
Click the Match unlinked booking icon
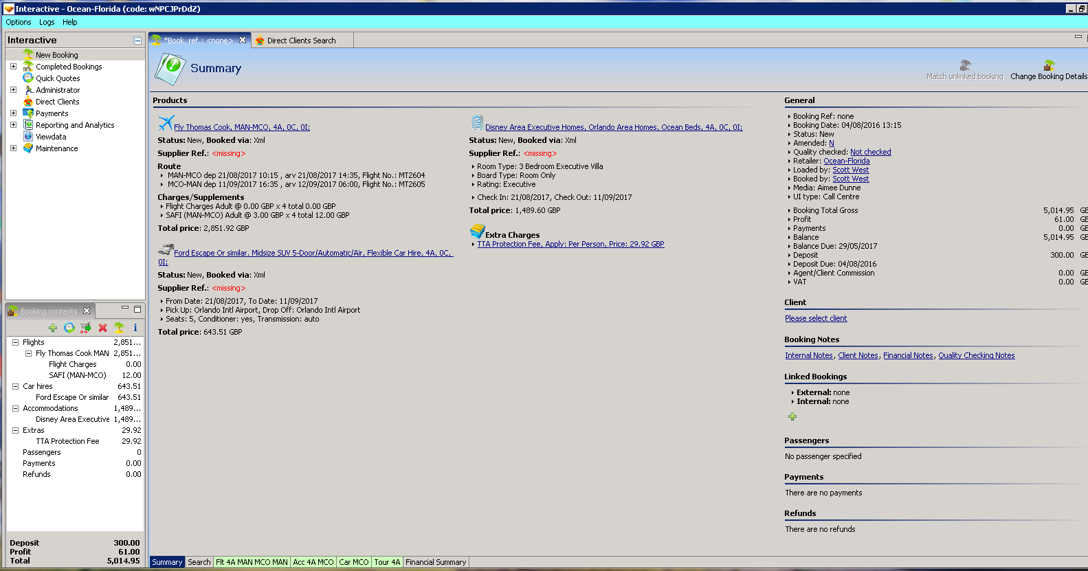pyautogui.click(x=965, y=65)
